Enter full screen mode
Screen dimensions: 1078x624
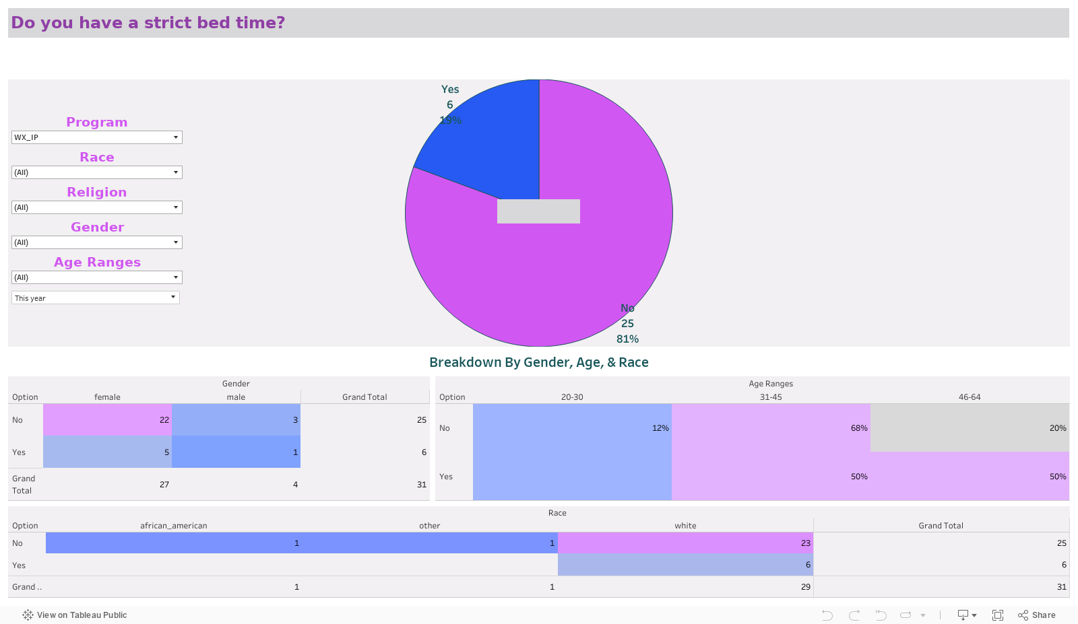[998, 615]
